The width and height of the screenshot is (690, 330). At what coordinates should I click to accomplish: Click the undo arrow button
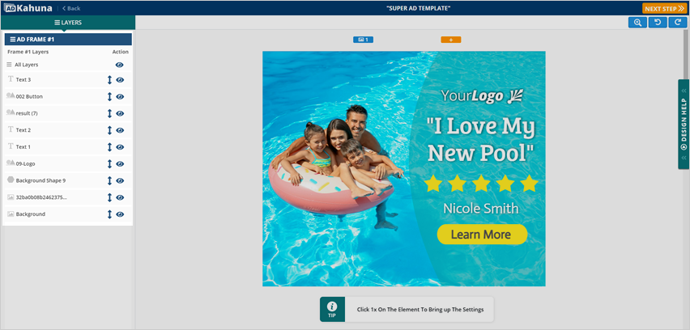(x=658, y=23)
